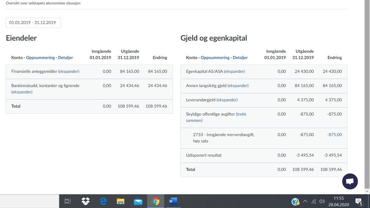Click Eiendeler total value 108 599,46 under Utgående
Screen dimensions: 370x208
pos(129,106)
